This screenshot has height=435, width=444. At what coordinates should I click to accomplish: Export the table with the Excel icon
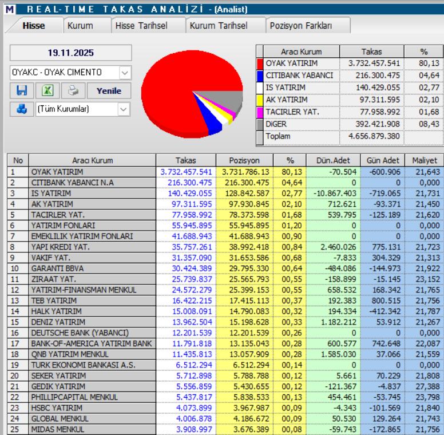pos(47,90)
